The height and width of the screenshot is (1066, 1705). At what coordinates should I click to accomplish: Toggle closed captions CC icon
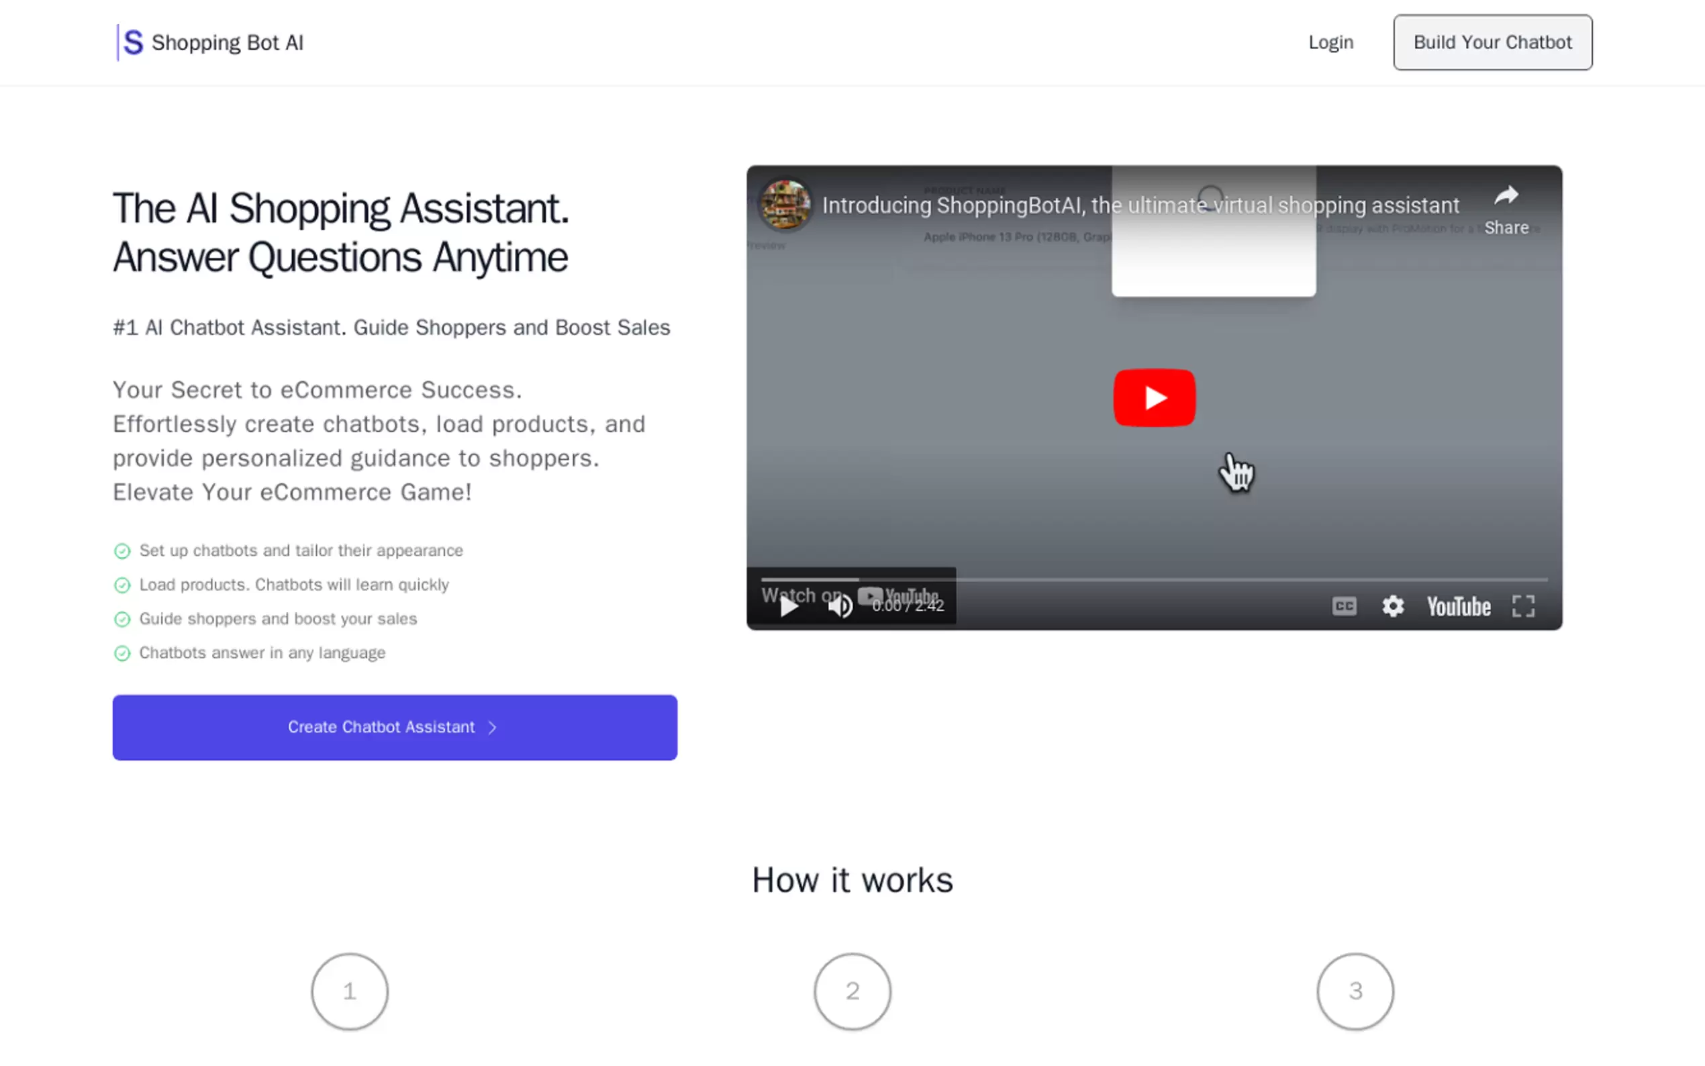click(1343, 606)
